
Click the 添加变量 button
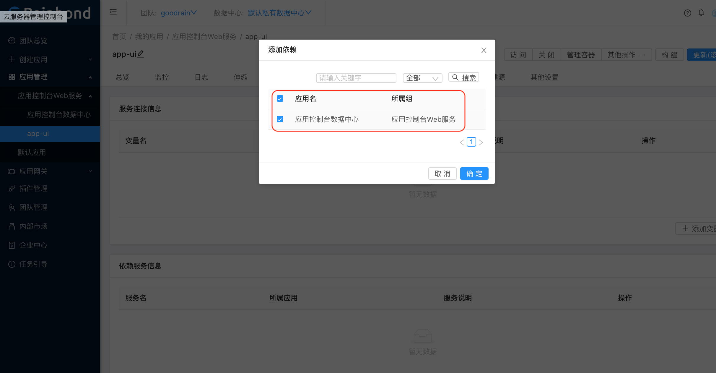click(x=696, y=228)
